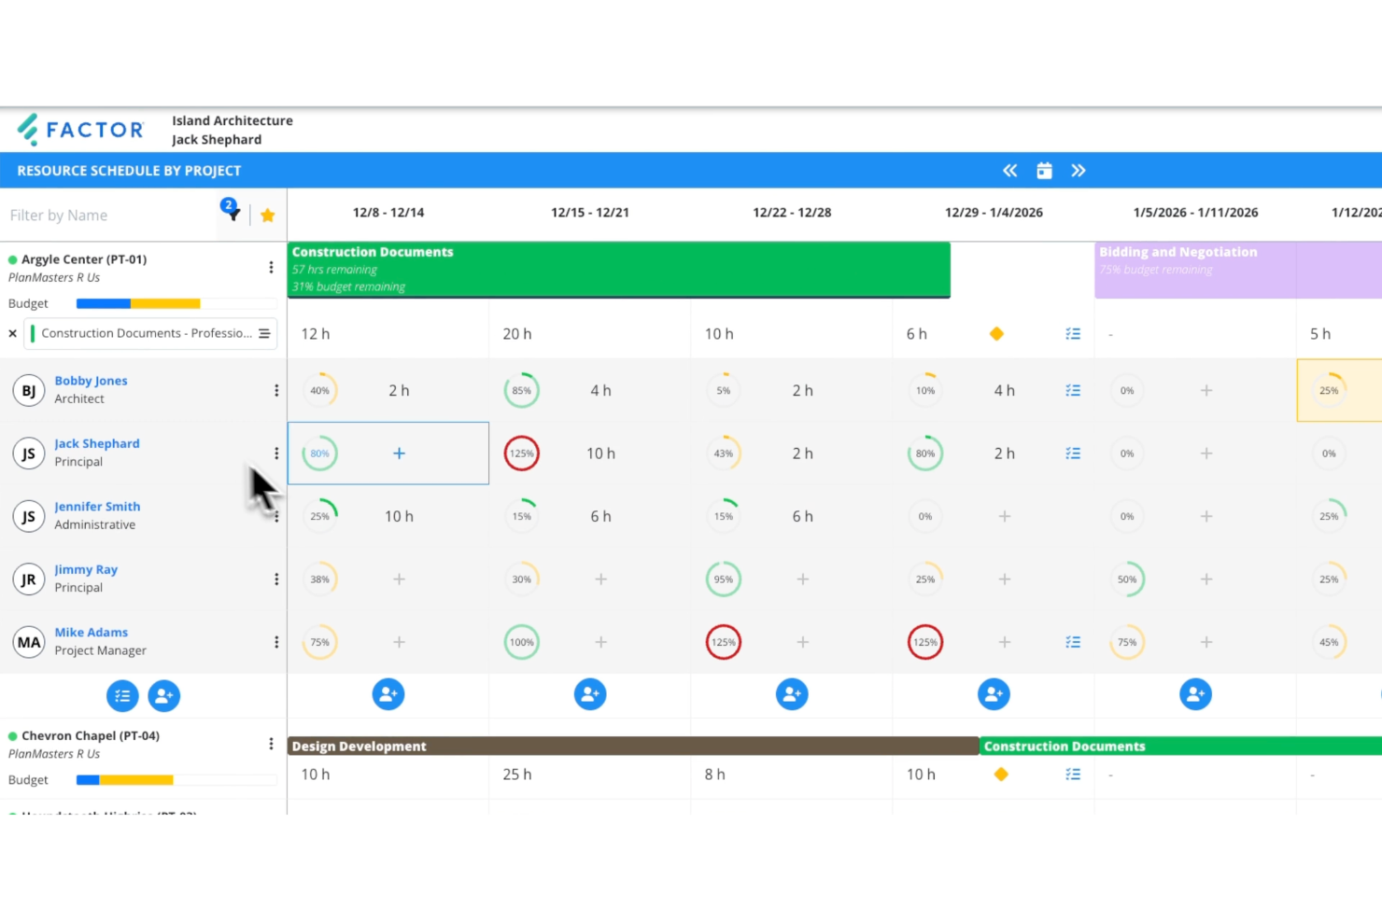The width and height of the screenshot is (1382, 921).
Task: Navigate forward using the double-right chevron arrows
Action: (x=1079, y=170)
